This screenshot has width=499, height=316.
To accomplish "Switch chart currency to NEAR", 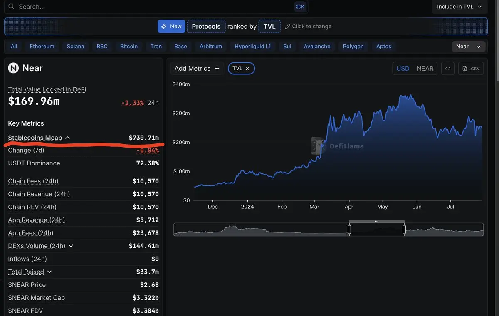I will (x=425, y=68).
